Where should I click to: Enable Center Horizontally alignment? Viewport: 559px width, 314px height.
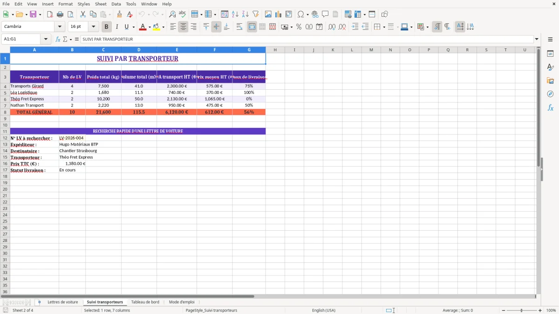[x=183, y=27]
